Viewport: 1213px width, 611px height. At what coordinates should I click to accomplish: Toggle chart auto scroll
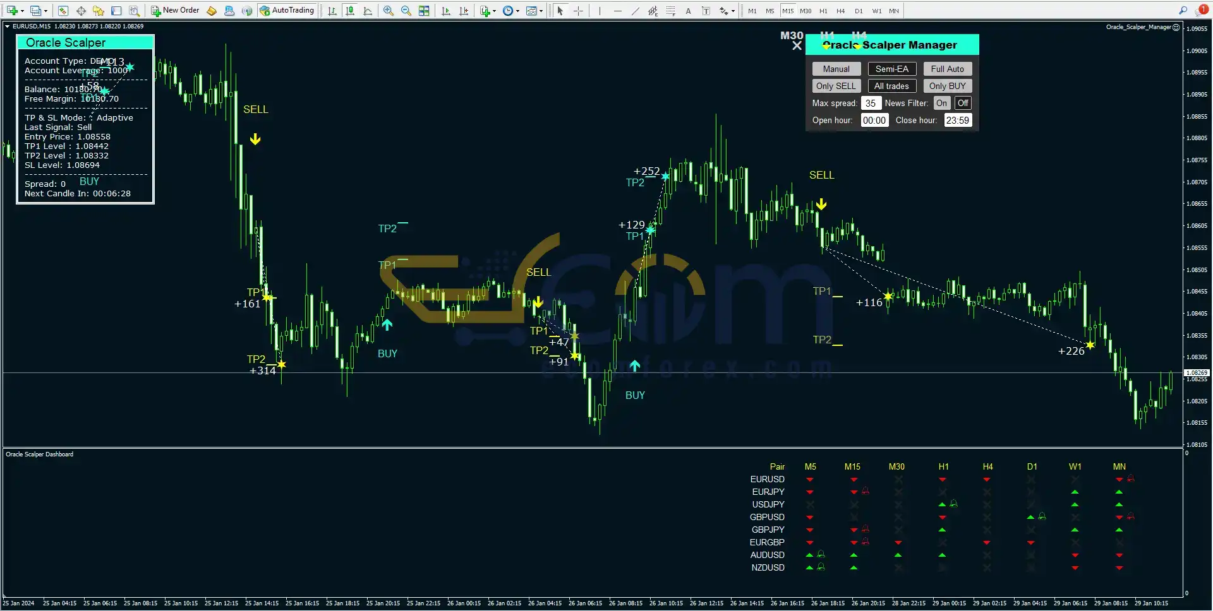coord(446,11)
